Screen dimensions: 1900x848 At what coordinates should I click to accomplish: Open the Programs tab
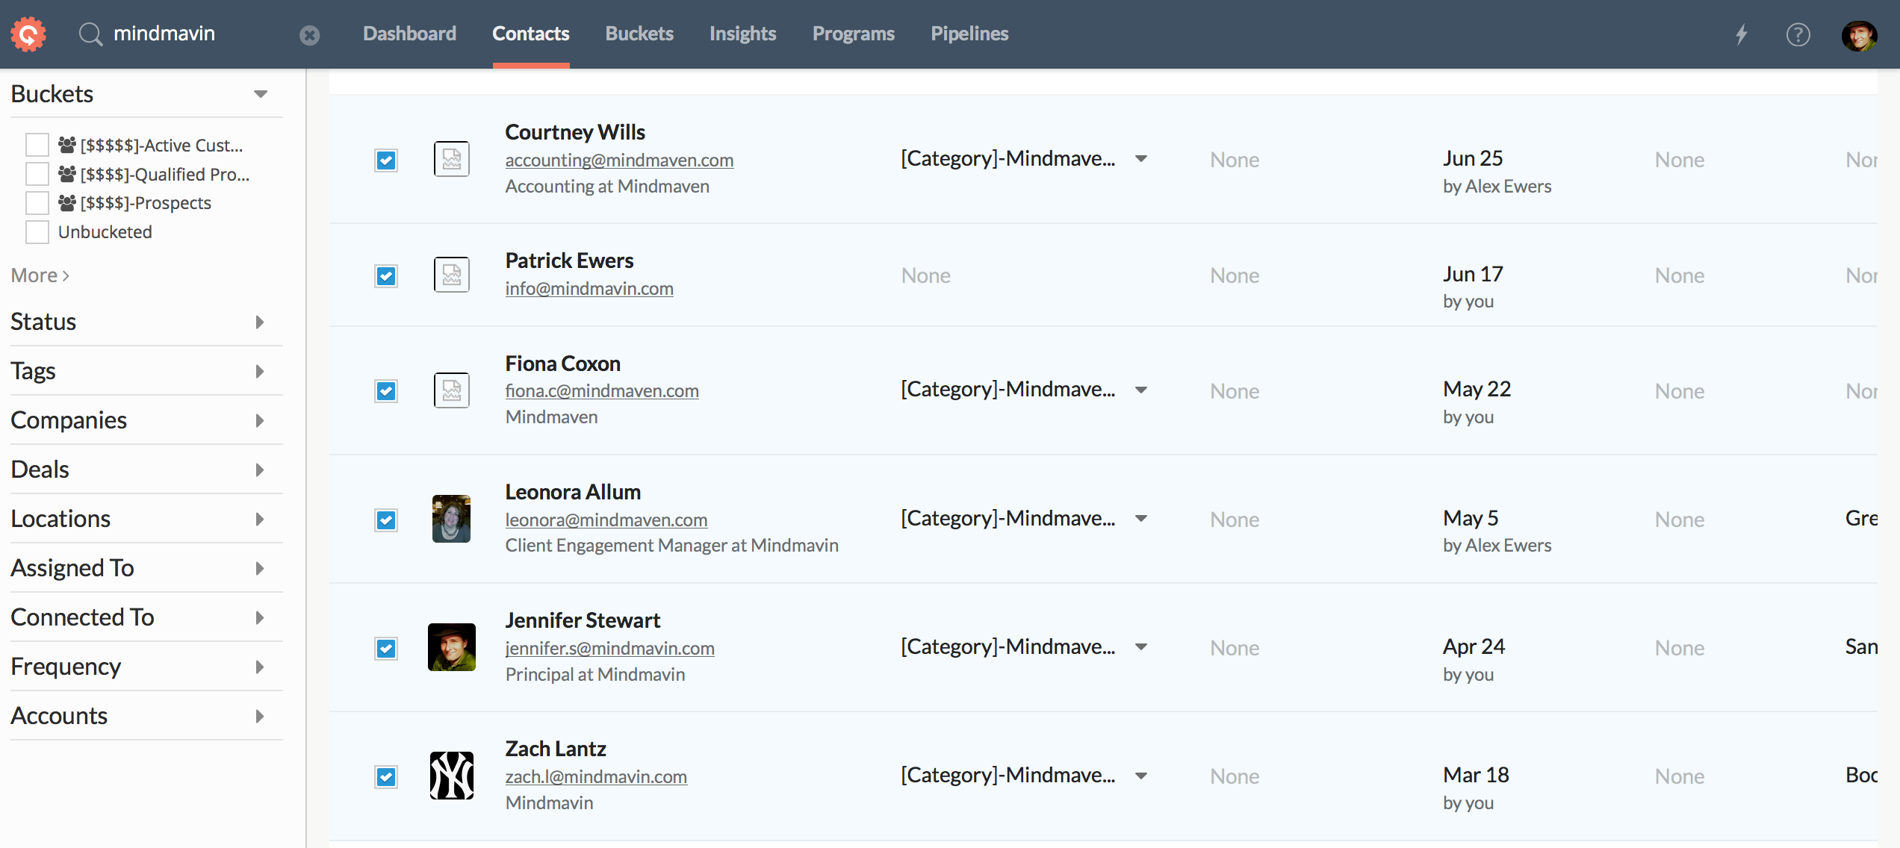tap(854, 34)
